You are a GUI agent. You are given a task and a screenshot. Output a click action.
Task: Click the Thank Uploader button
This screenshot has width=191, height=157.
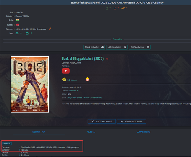(94, 47)
